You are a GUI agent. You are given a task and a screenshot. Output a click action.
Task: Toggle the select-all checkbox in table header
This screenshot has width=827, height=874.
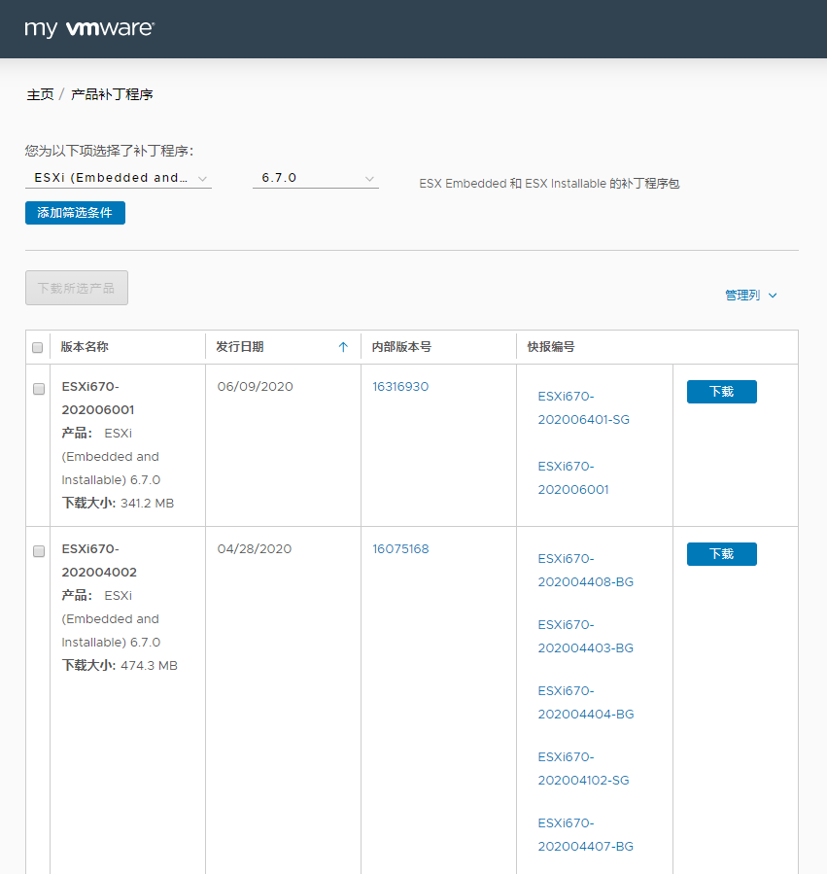coord(38,347)
